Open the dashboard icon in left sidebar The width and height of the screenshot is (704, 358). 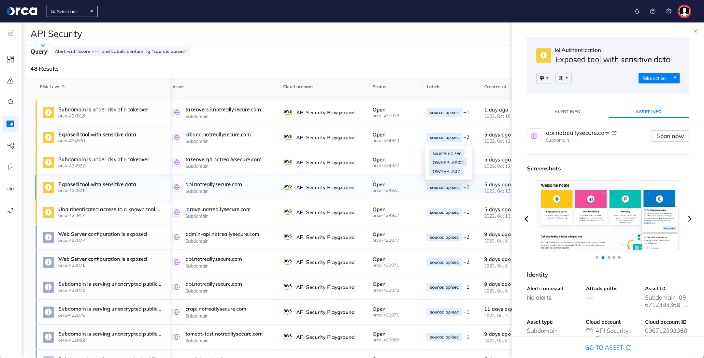(x=11, y=59)
